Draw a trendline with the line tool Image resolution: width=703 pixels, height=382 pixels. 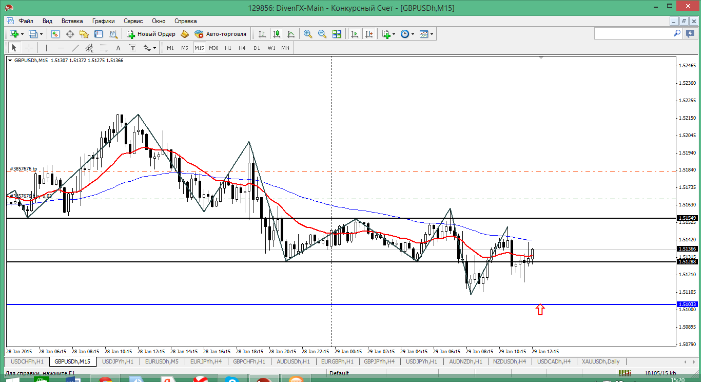point(75,48)
